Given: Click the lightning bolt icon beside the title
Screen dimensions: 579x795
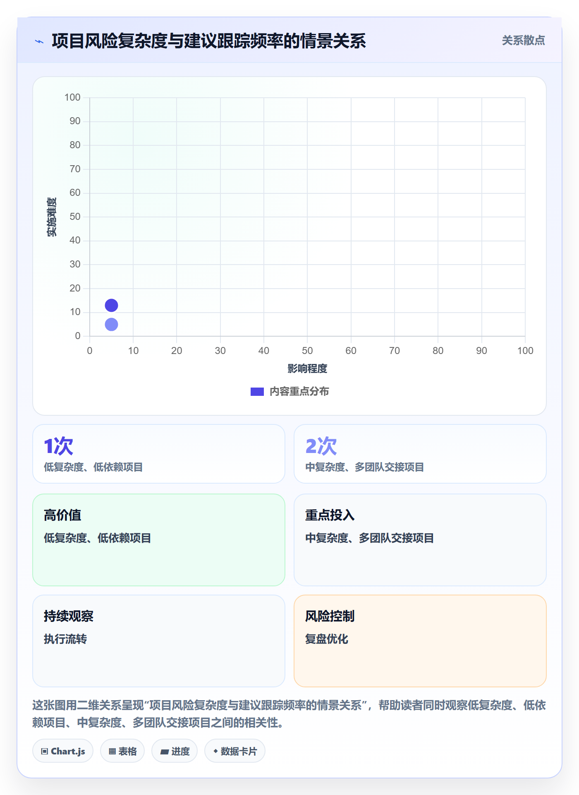Looking at the screenshot, I should pyautogui.click(x=39, y=41).
